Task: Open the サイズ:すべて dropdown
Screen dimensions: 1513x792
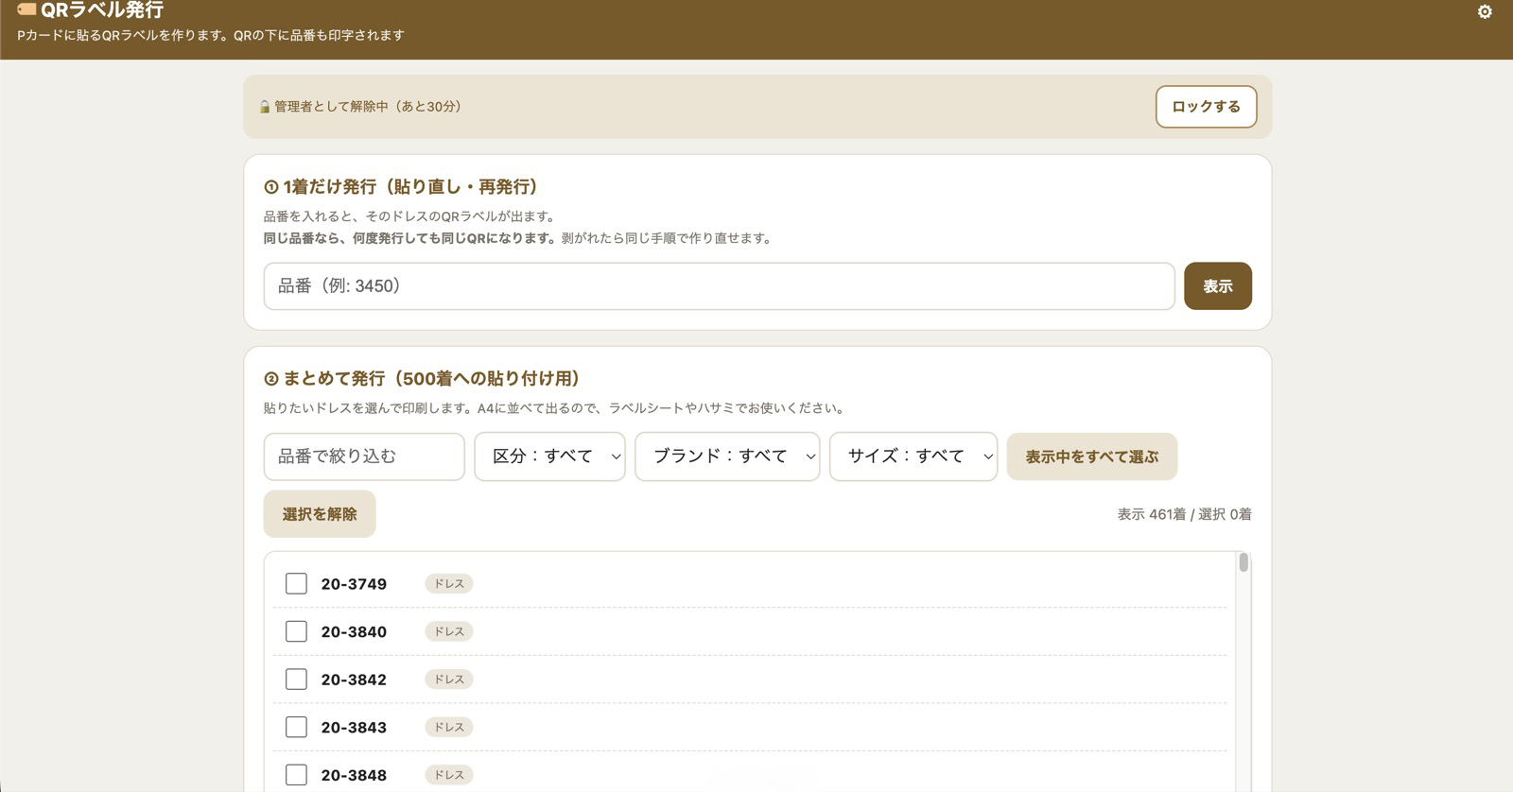Action: [x=913, y=456]
